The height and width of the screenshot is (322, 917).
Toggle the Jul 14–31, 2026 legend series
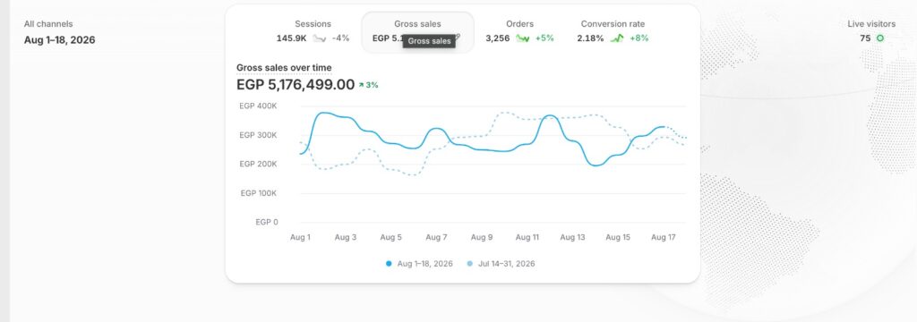pyautogui.click(x=501, y=264)
